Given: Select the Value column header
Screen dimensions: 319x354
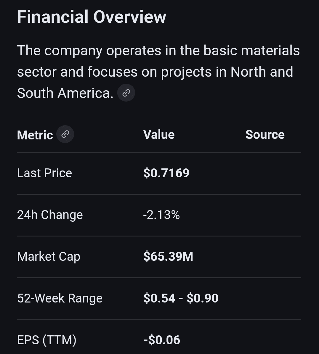Looking at the screenshot, I should pyautogui.click(x=159, y=135).
